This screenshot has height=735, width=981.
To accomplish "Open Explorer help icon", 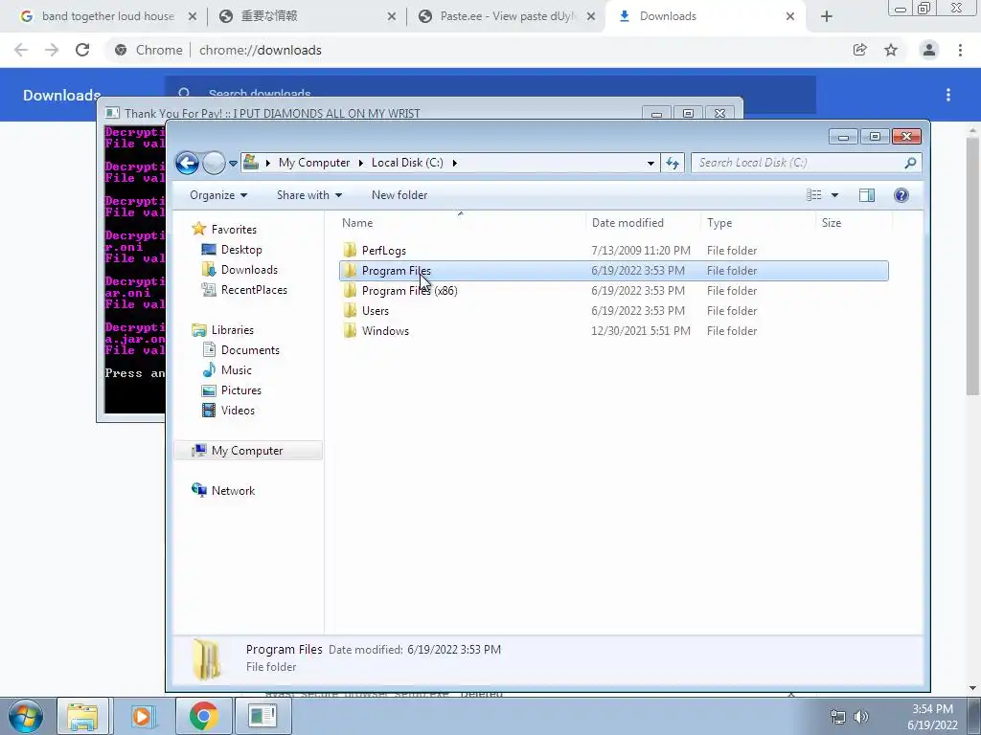I will (901, 195).
